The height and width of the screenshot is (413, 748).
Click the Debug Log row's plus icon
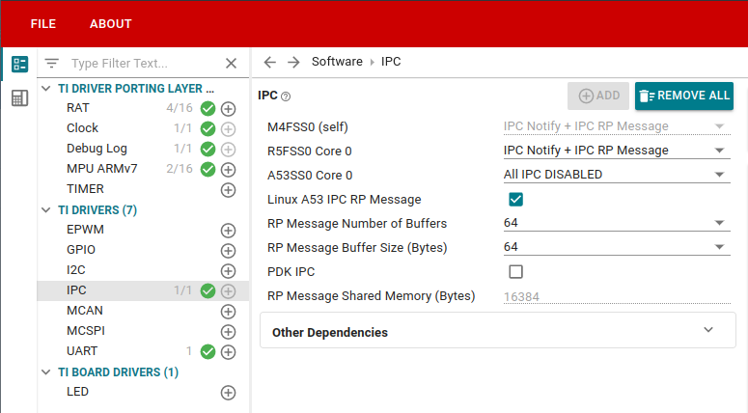(x=228, y=150)
